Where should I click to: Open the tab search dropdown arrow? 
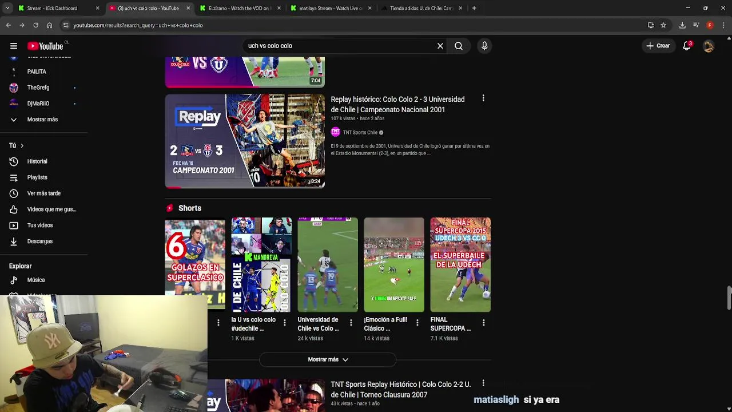[7, 8]
